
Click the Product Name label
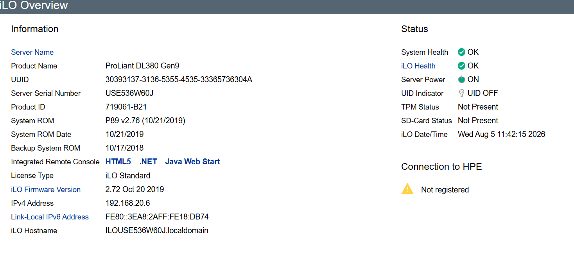click(x=34, y=66)
